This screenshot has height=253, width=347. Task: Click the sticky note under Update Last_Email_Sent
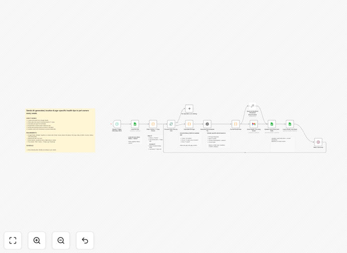[x=282, y=144]
